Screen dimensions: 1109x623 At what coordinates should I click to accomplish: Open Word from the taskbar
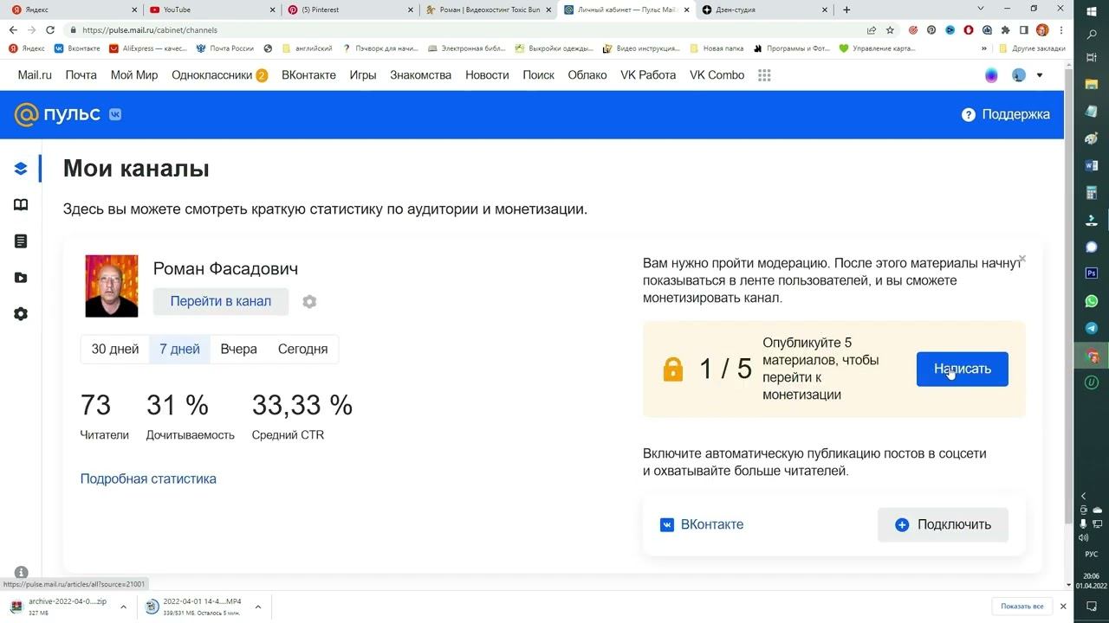[x=1092, y=165]
